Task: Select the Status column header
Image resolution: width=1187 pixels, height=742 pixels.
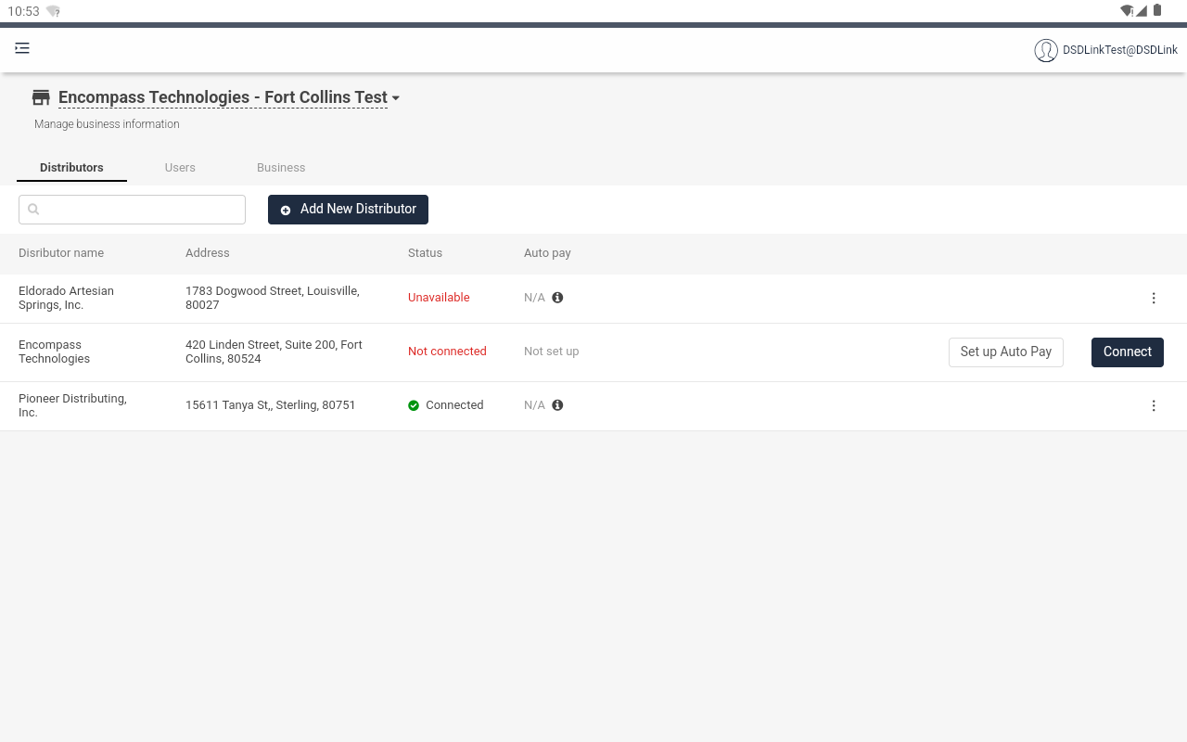Action: pyautogui.click(x=426, y=253)
